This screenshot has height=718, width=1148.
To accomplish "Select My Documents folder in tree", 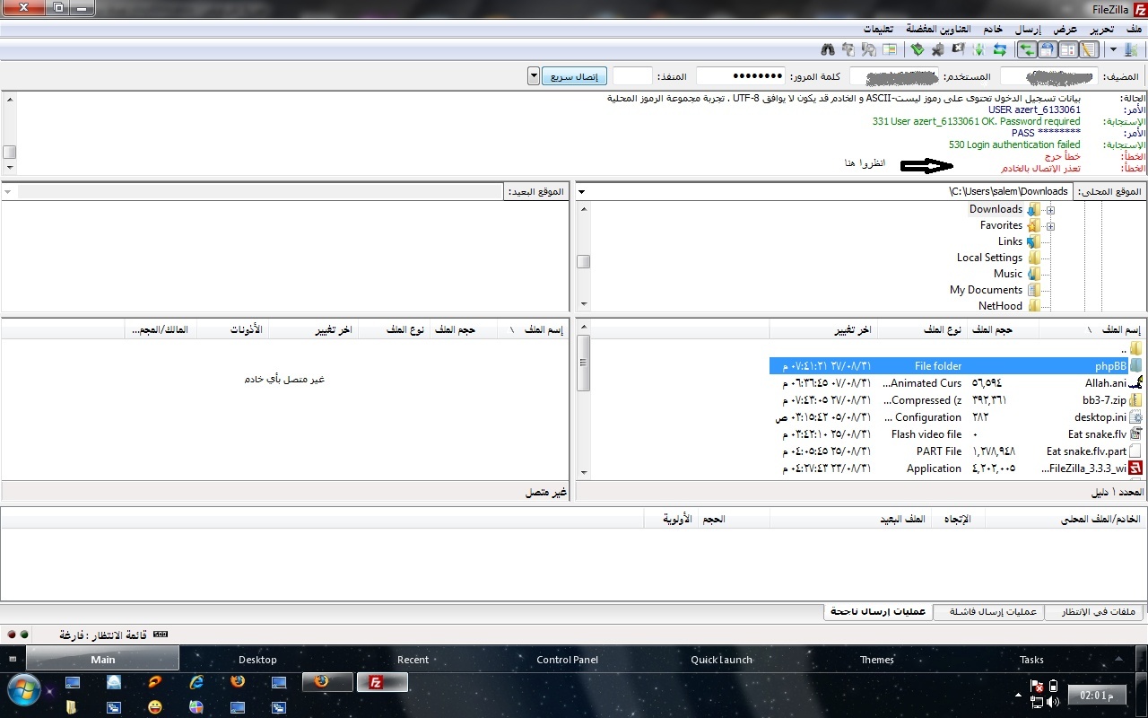I will pyautogui.click(x=986, y=290).
